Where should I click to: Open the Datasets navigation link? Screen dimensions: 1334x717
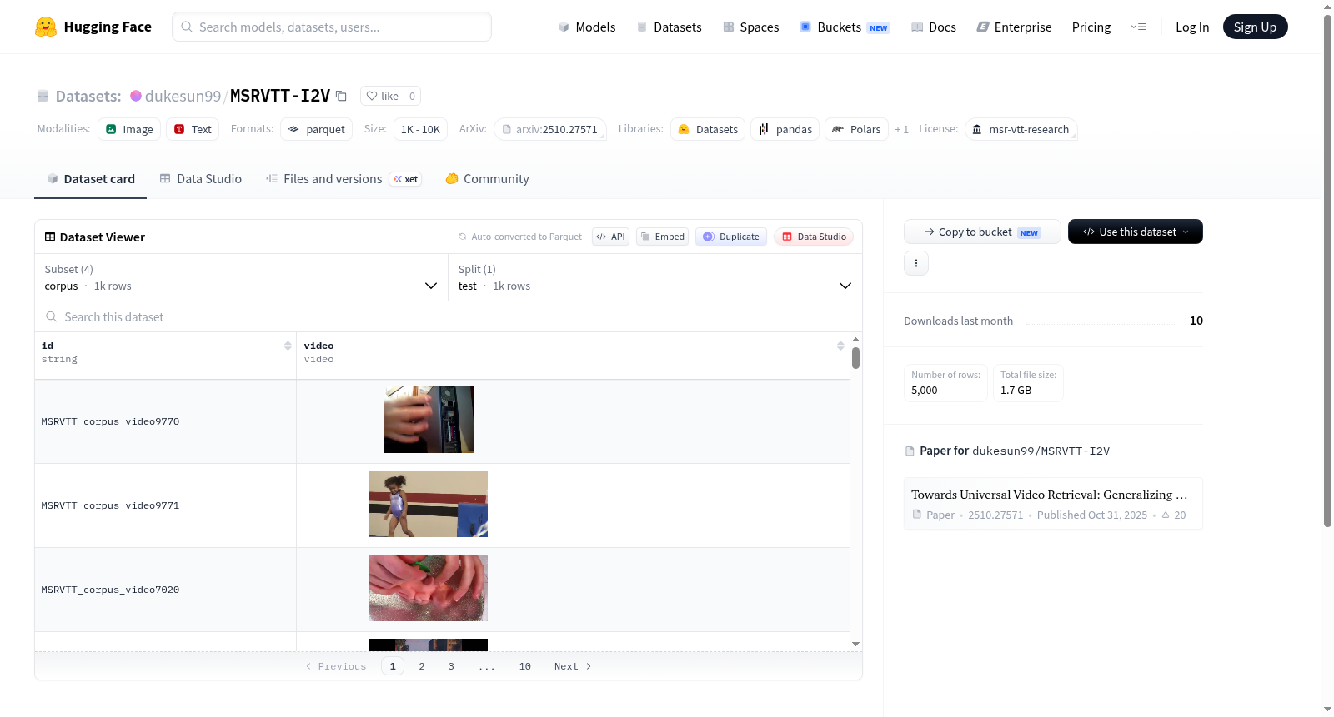[669, 27]
